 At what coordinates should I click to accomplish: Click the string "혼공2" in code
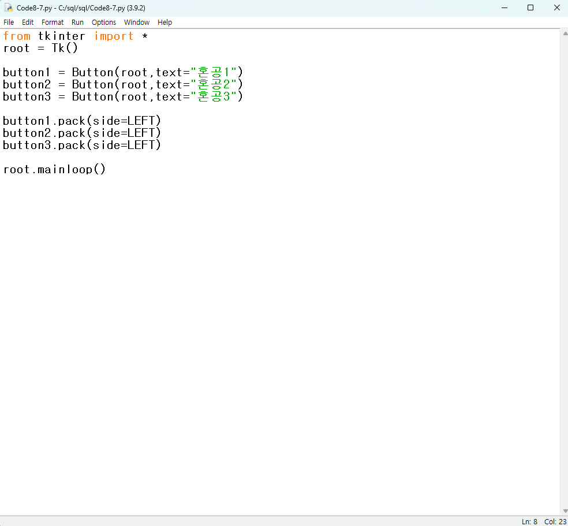click(214, 84)
